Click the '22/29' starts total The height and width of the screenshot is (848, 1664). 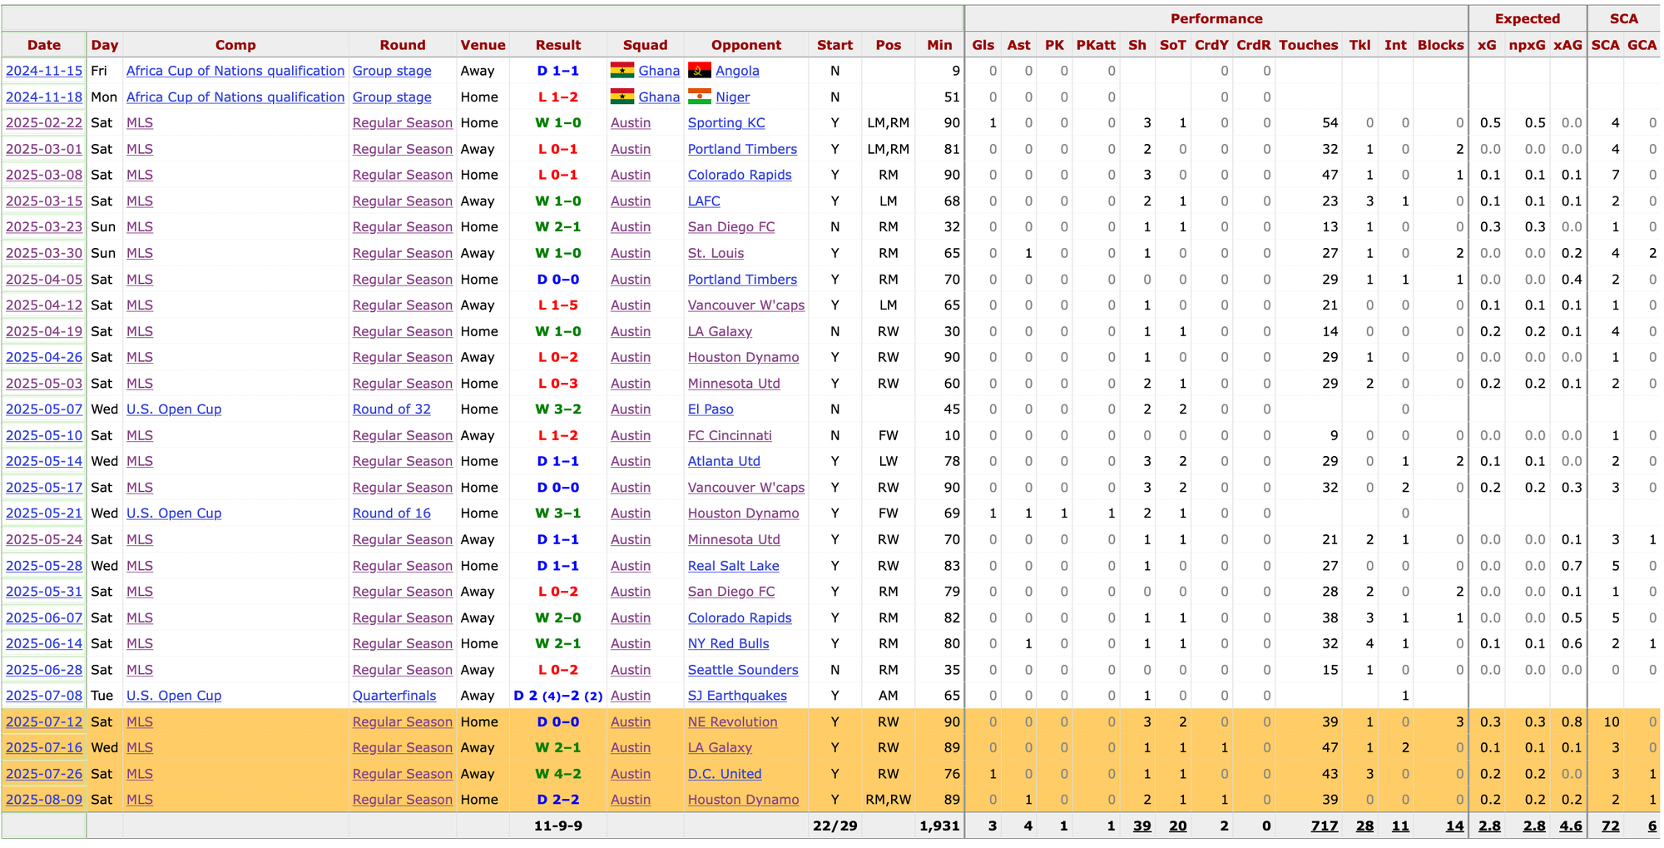834,826
